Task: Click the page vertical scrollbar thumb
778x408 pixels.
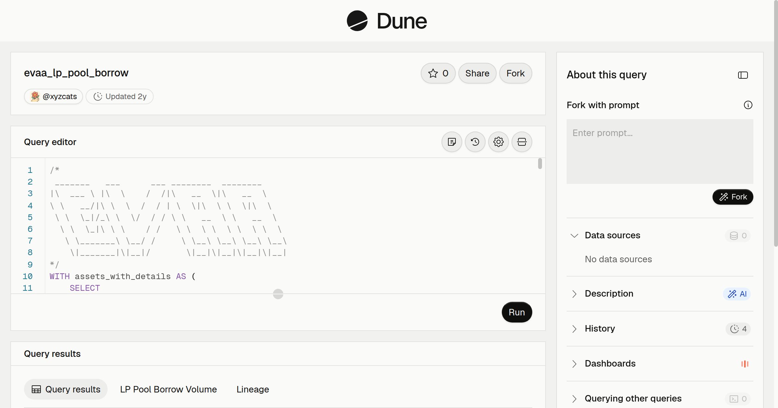Action: 776,123
